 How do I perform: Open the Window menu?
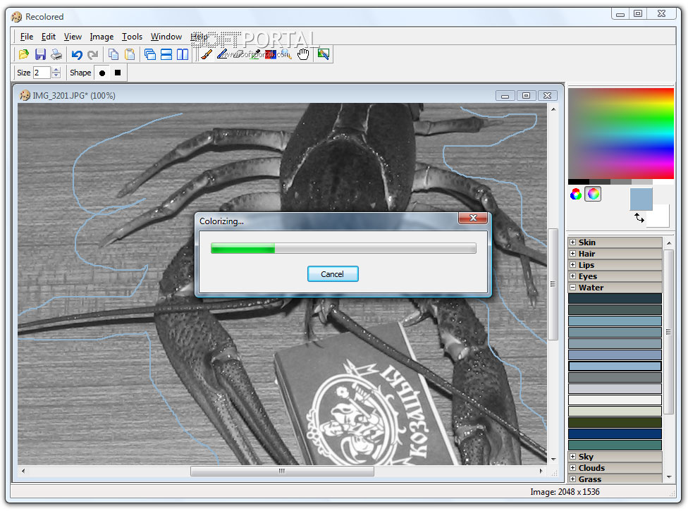tap(166, 37)
